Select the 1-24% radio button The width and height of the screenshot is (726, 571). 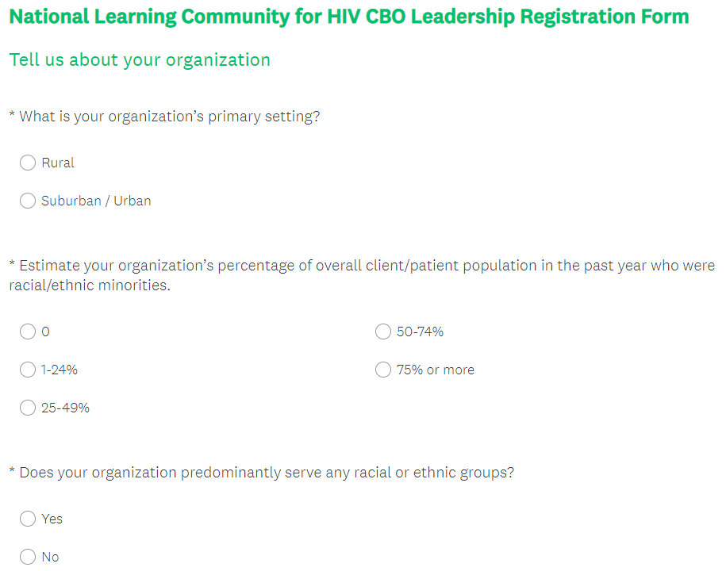pos(28,370)
